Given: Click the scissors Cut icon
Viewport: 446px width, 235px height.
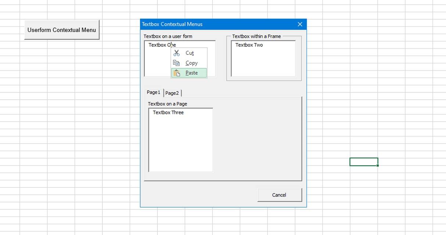Looking at the screenshot, I should pos(176,53).
